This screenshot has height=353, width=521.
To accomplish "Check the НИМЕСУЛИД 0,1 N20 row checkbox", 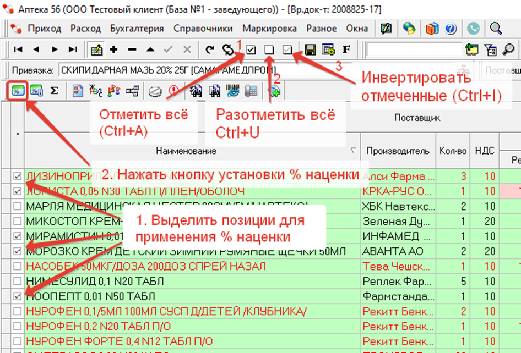I will tap(17, 282).
